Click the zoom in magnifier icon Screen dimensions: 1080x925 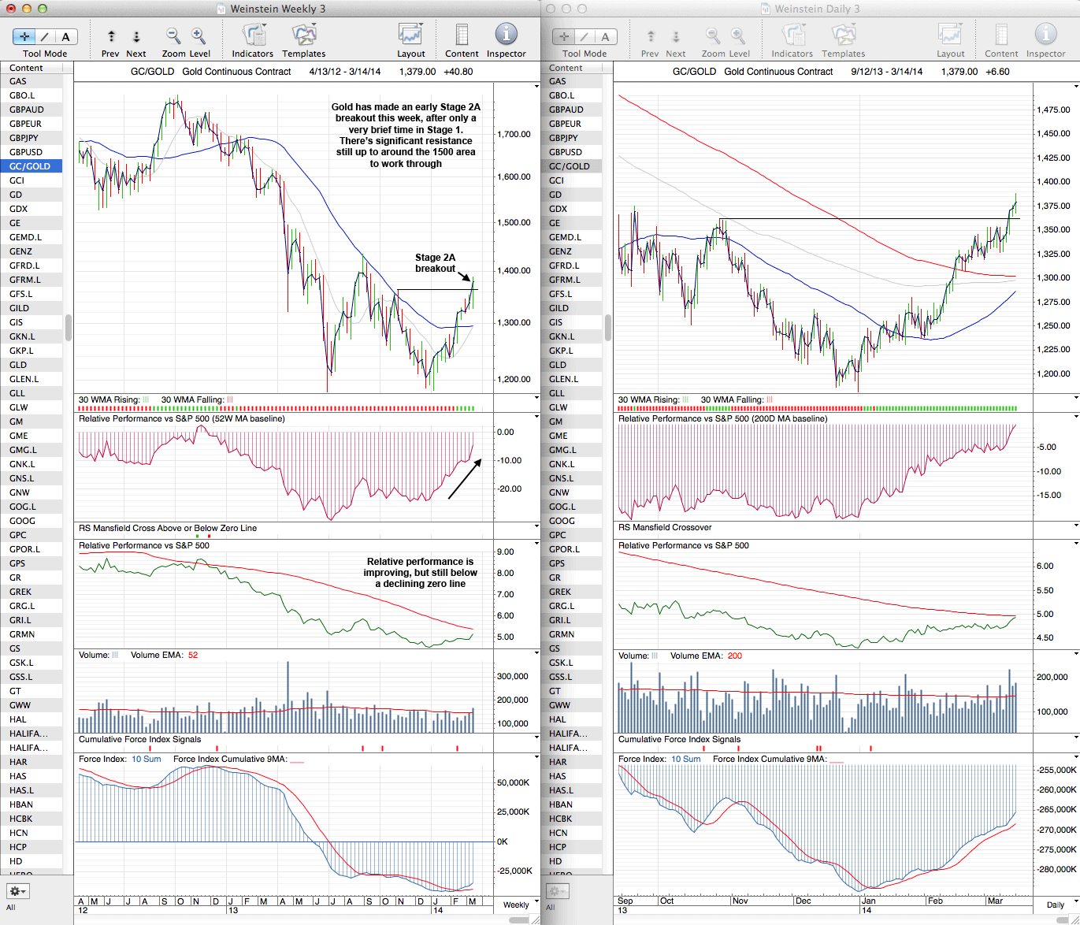[x=199, y=36]
